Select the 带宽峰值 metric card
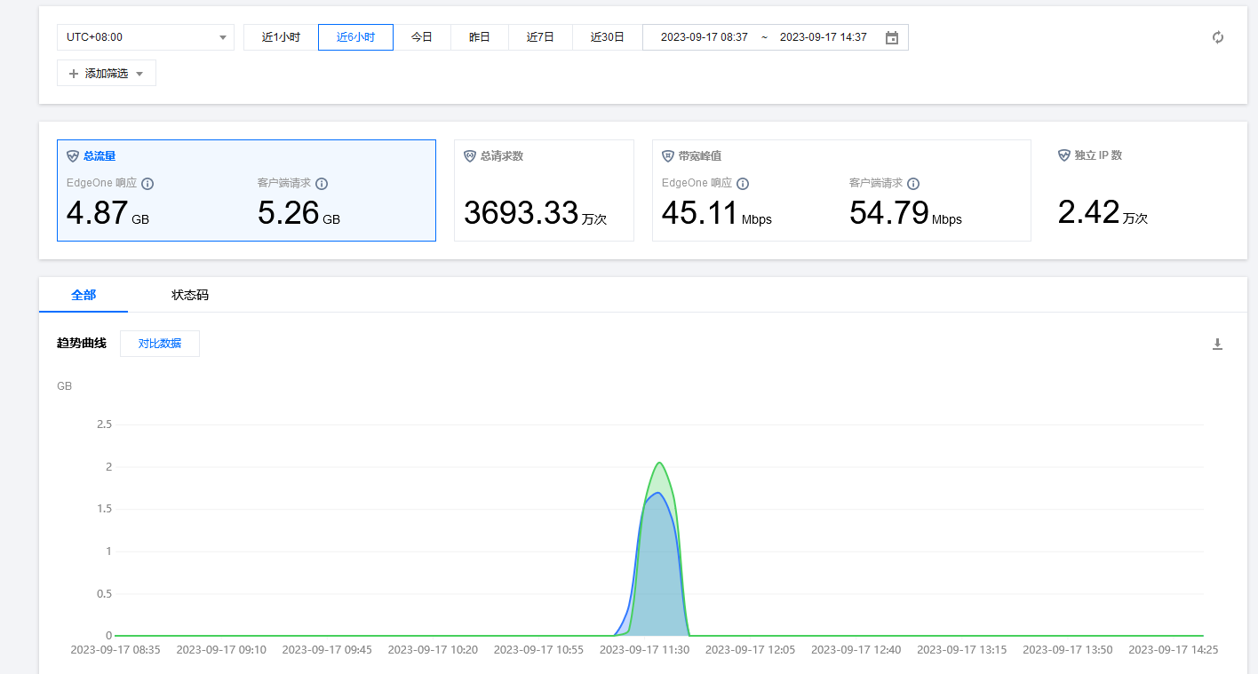Viewport: 1258px width, 674px height. tap(841, 190)
